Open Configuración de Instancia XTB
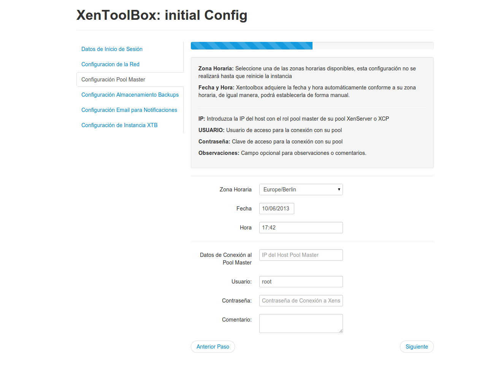495x368 pixels. (x=119, y=125)
